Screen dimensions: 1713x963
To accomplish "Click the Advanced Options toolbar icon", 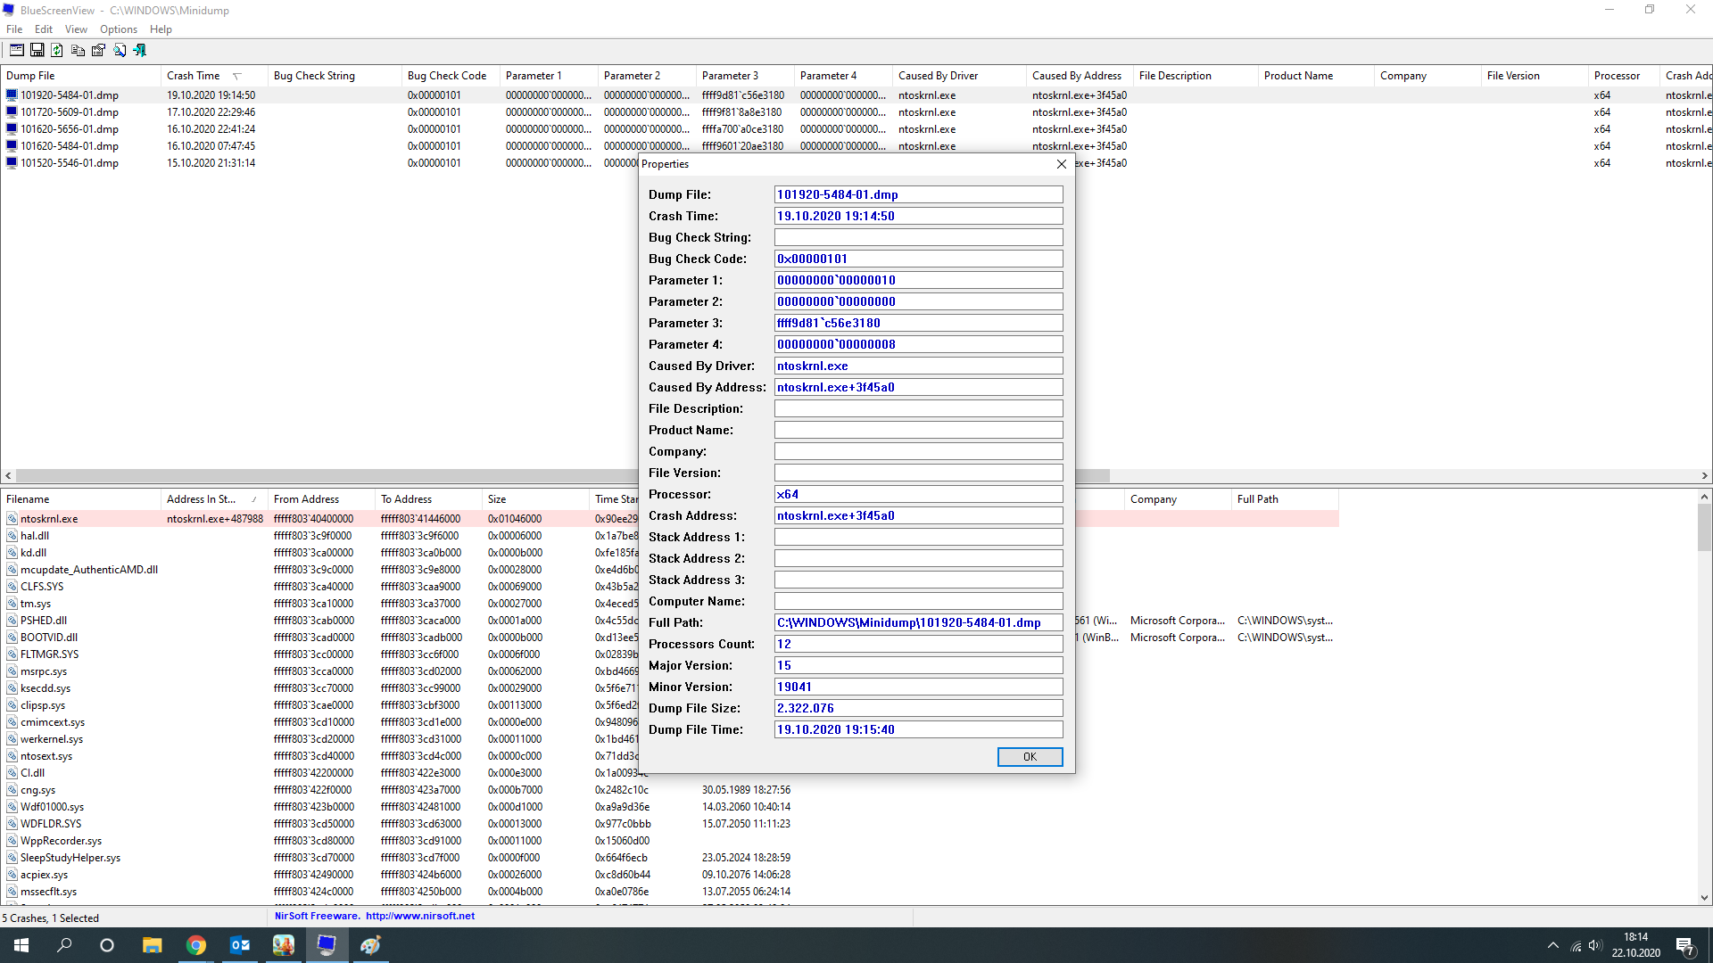I will point(17,51).
